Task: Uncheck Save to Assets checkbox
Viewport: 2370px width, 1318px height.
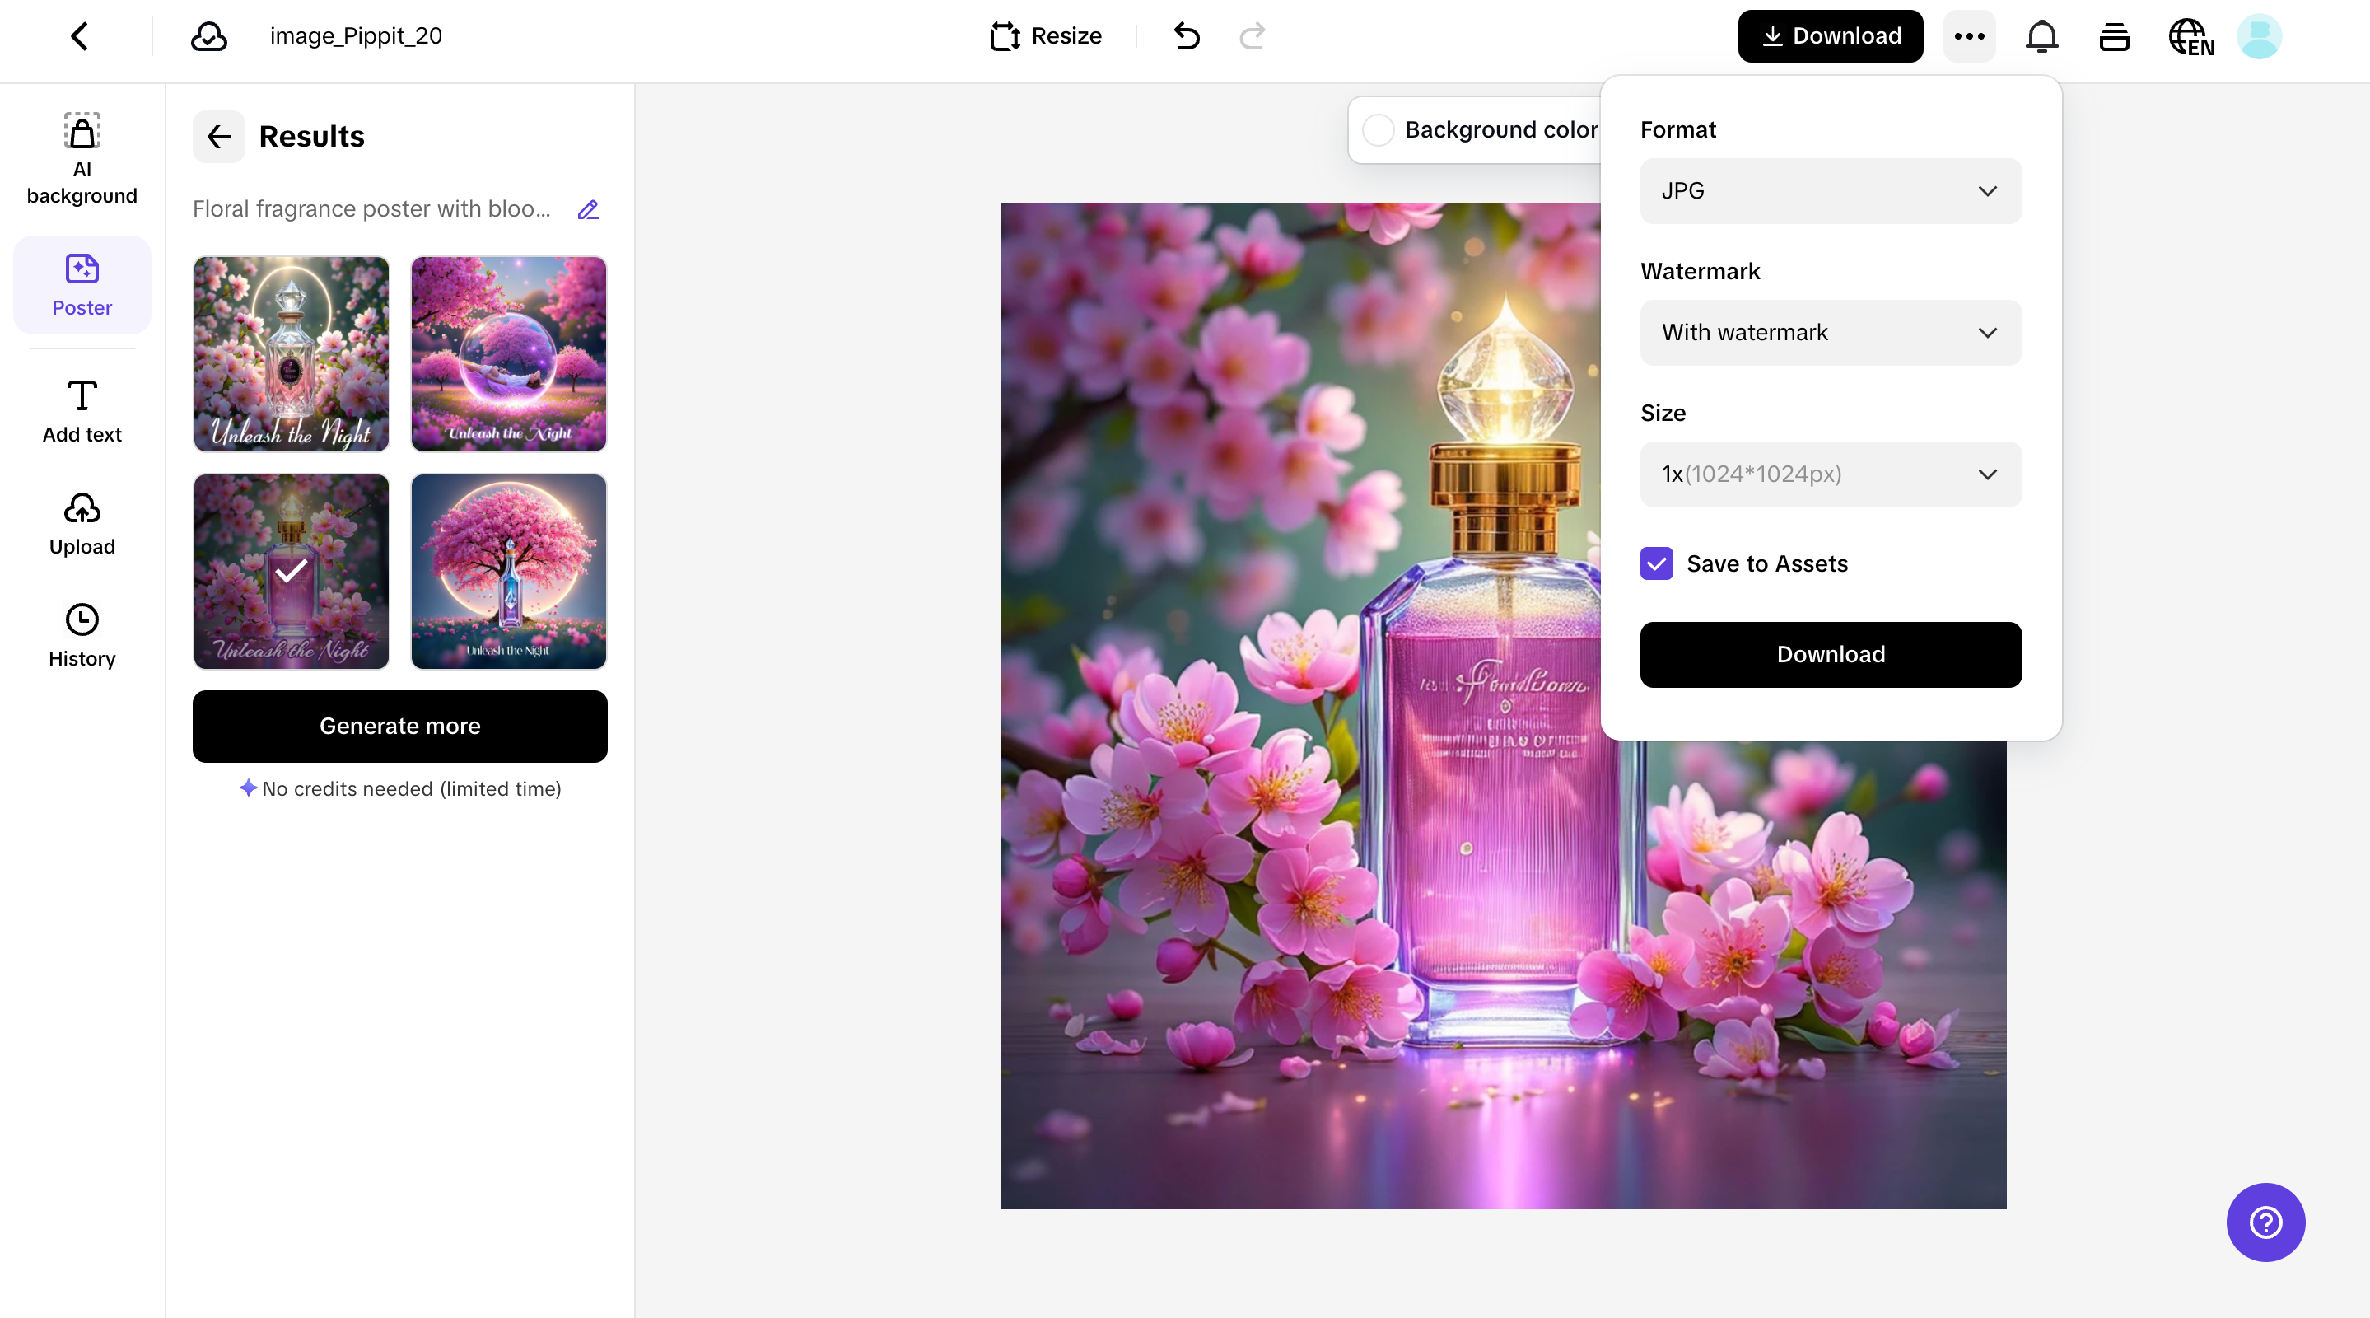Action: 1657,563
